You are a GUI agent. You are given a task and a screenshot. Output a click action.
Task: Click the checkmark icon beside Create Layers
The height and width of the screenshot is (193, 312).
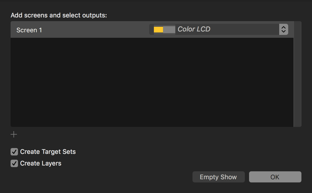(x=14, y=163)
